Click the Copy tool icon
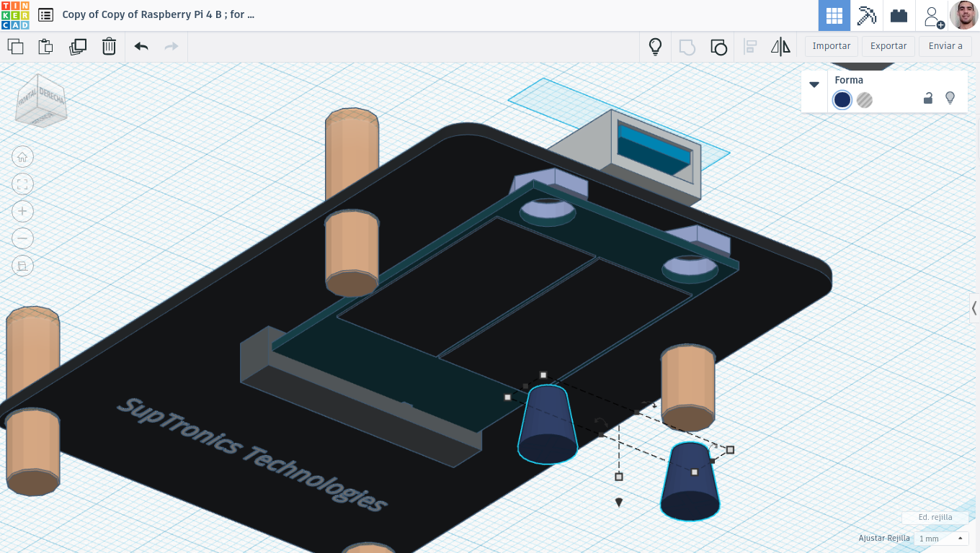 (x=15, y=47)
